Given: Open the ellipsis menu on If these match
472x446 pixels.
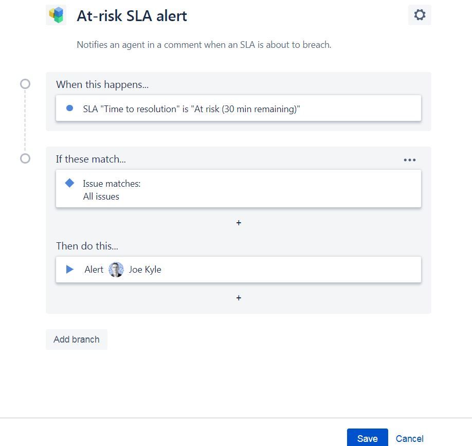Looking at the screenshot, I should click(410, 159).
